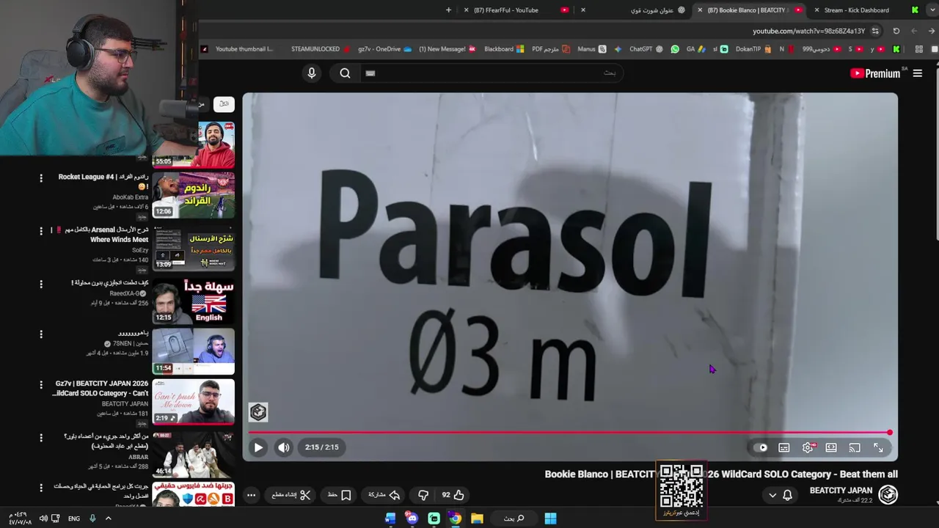The height and width of the screenshot is (528, 939).
Task: Open the Share button
Action: 384,495
